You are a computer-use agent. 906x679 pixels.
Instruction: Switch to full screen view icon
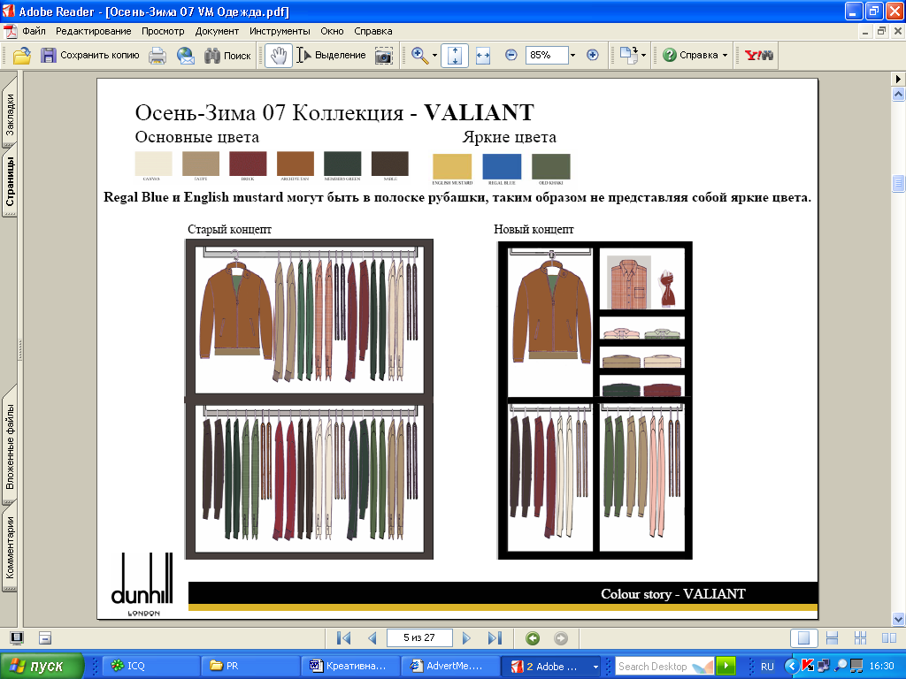pos(17,638)
